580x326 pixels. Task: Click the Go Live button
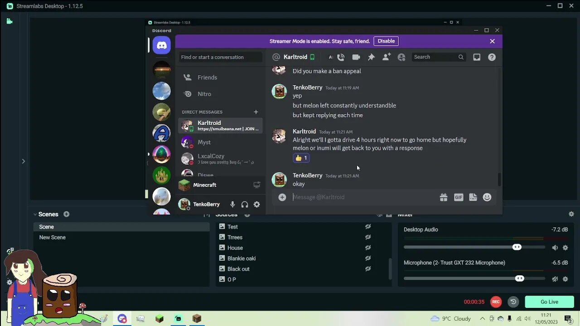click(550, 302)
